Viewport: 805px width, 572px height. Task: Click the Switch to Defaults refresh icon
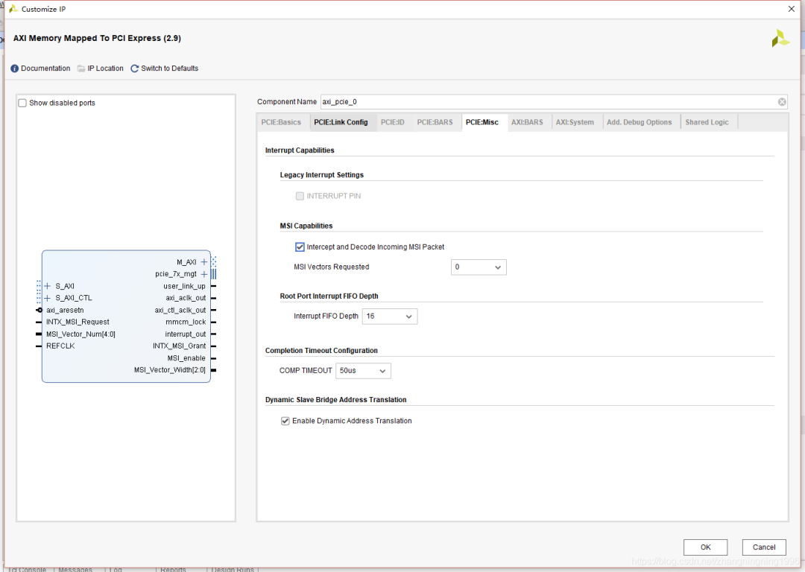coord(135,69)
